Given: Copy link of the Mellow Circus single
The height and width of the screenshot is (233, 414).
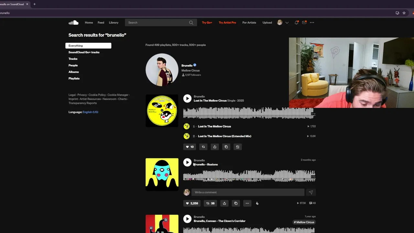Looking at the screenshot, I should 226,147.
